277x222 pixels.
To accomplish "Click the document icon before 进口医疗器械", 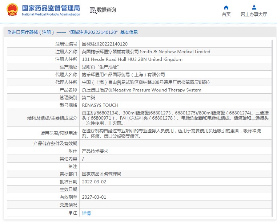I will click(9, 32).
